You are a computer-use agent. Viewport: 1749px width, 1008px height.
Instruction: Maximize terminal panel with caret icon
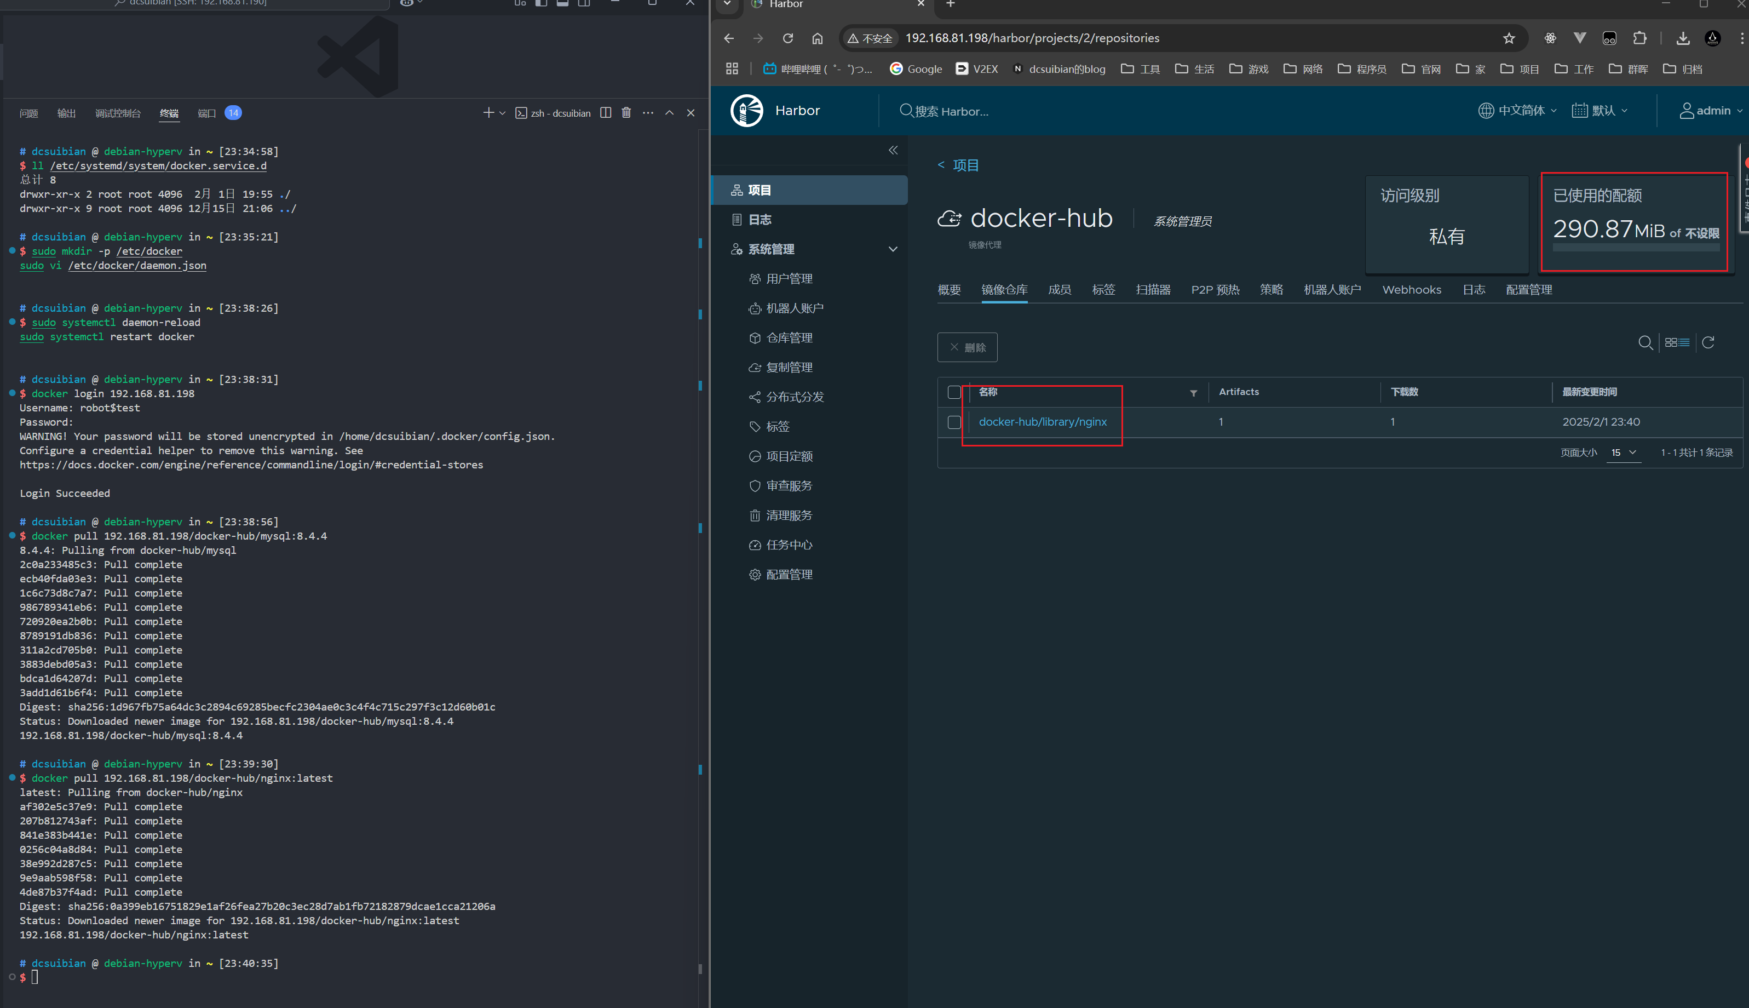(x=669, y=113)
